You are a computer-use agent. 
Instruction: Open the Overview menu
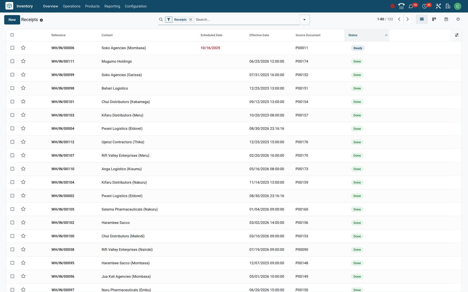(50, 6)
